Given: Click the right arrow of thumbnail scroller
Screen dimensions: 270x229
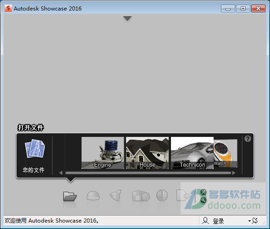Looking at the screenshot, I should 234,173.
